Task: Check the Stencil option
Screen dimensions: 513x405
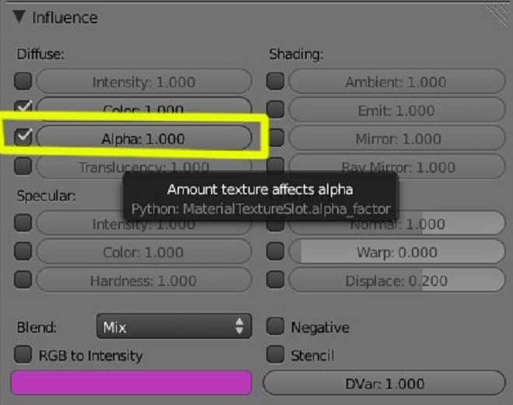Action: click(x=276, y=355)
